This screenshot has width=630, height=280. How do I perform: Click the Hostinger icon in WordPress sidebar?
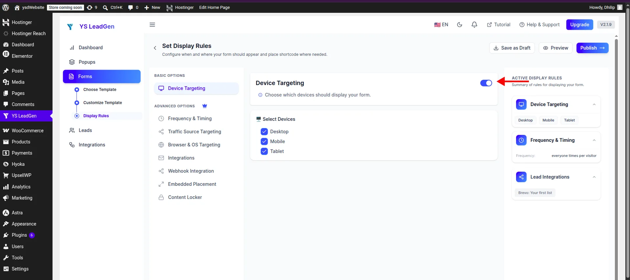pos(6,22)
